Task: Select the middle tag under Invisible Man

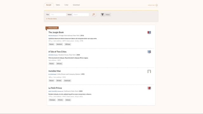Action: (59, 81)
